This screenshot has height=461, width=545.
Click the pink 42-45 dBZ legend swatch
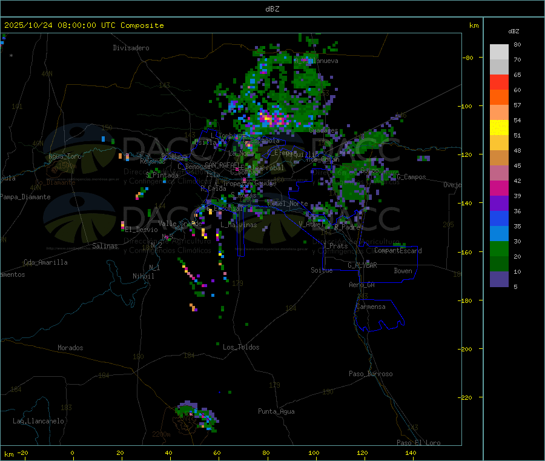pos(499,173)
